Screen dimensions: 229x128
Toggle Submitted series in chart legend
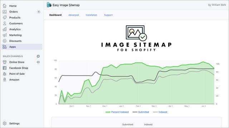point(141,112)
